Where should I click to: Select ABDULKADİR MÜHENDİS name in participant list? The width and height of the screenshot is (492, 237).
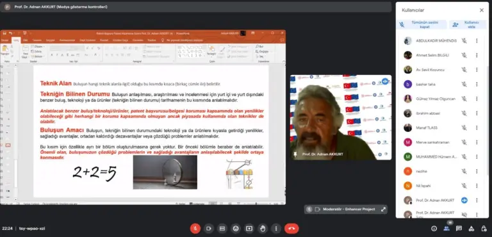pos(436,41)
